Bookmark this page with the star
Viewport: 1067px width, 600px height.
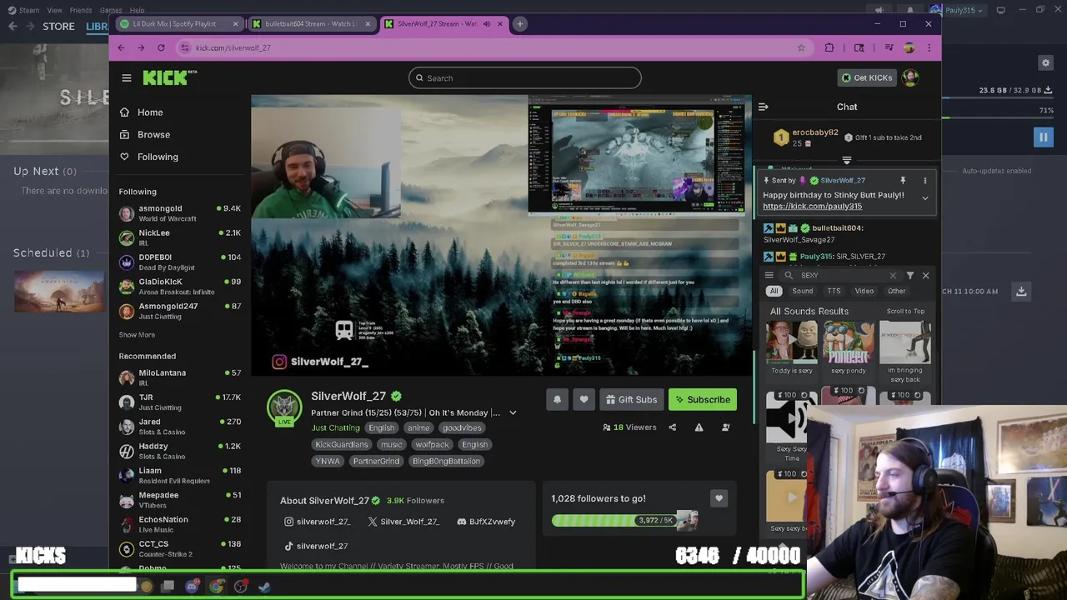tap(801, 47)
